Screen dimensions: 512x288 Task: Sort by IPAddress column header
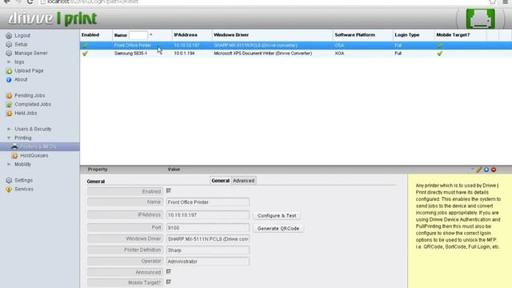(x=186, y=35)
